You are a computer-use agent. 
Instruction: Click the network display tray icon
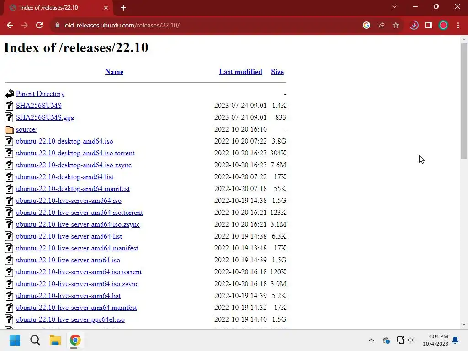click(x=400, y=340)
